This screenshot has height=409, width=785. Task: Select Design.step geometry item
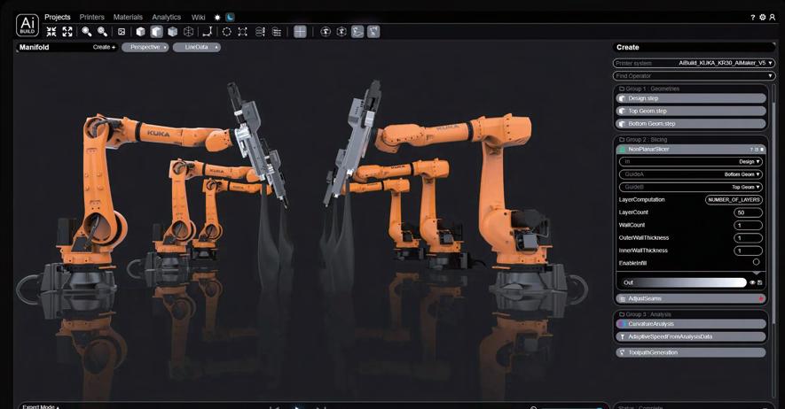click(691, 98)
